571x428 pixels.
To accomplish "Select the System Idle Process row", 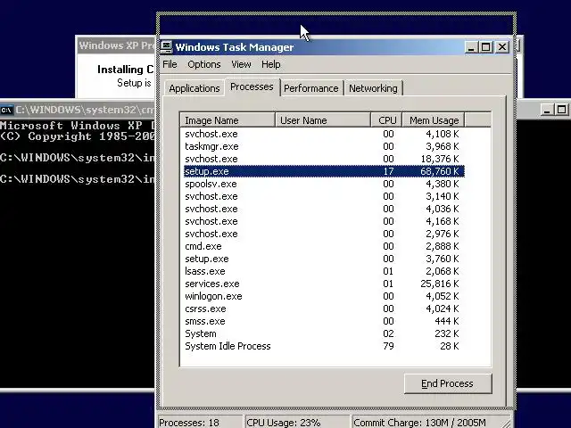I will (324, 346).
